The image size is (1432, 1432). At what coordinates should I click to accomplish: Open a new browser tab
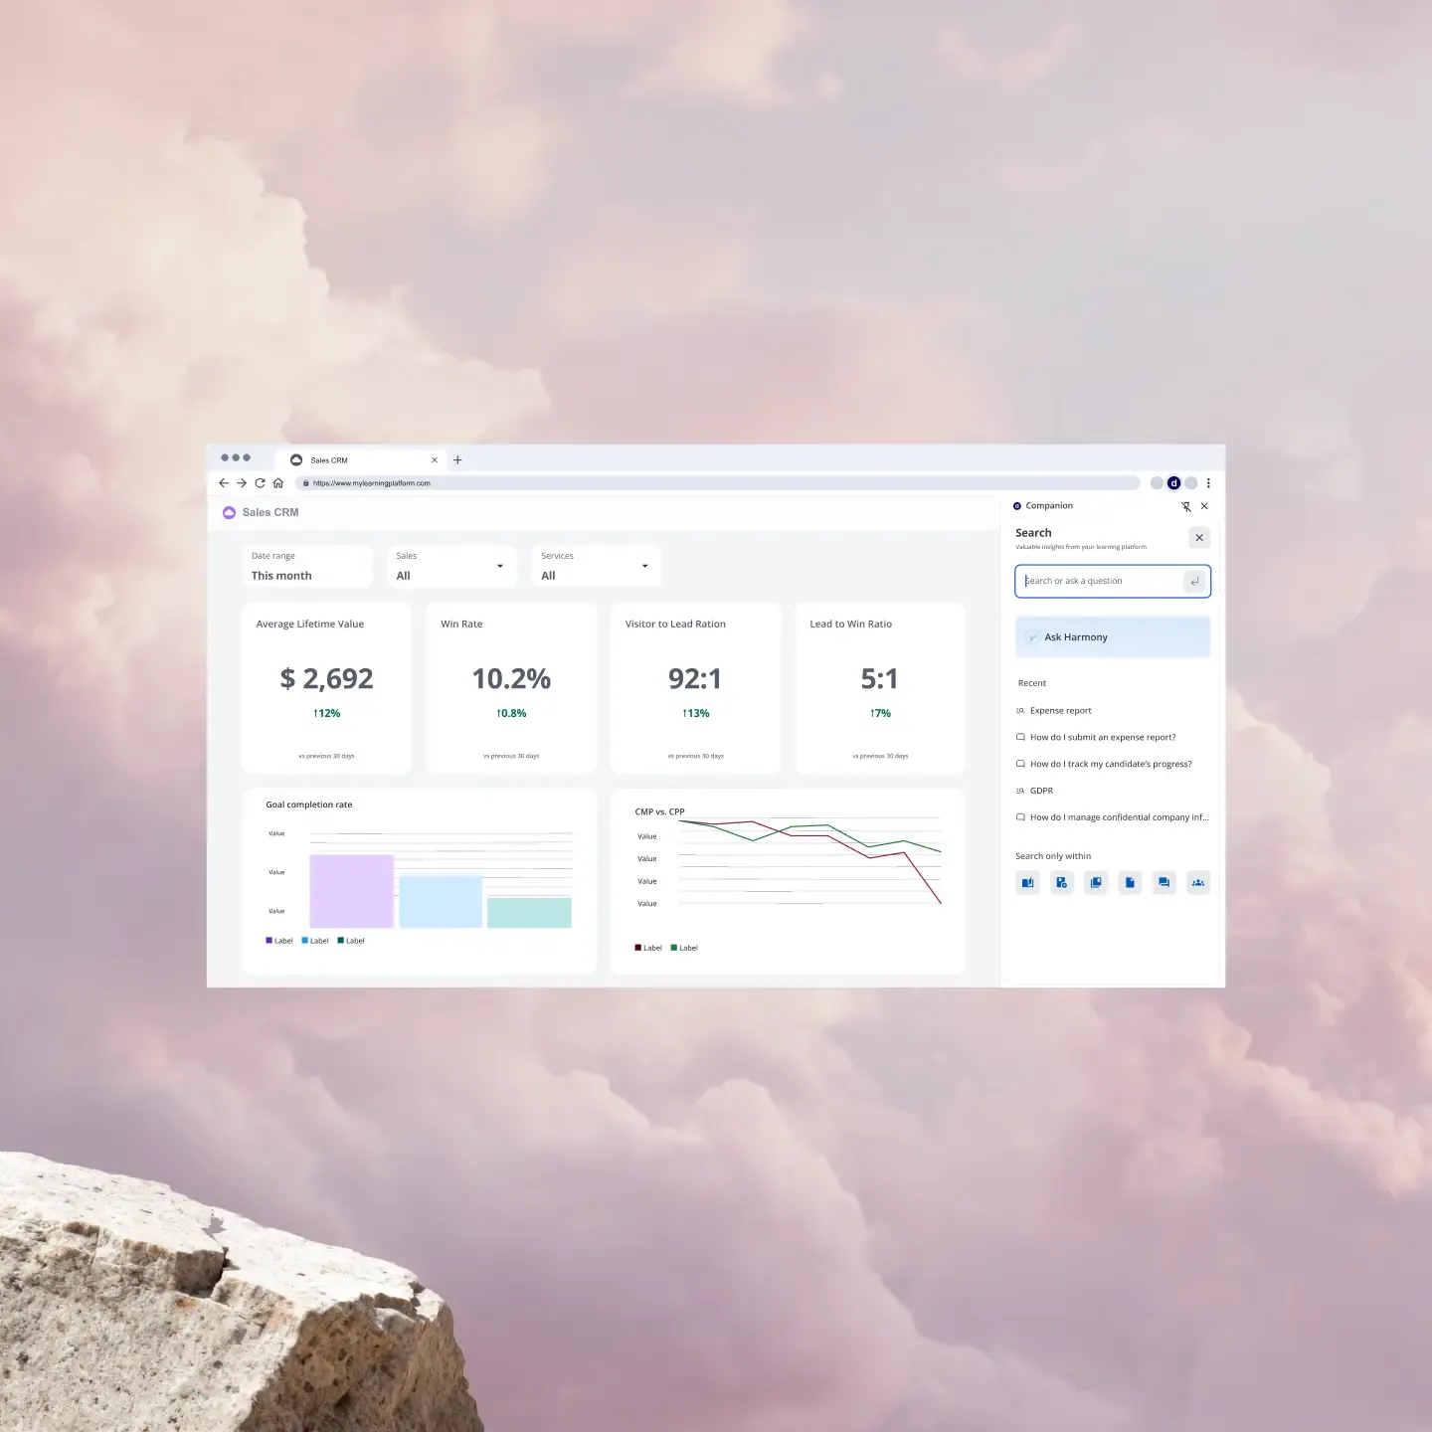(x=457, y=460)
